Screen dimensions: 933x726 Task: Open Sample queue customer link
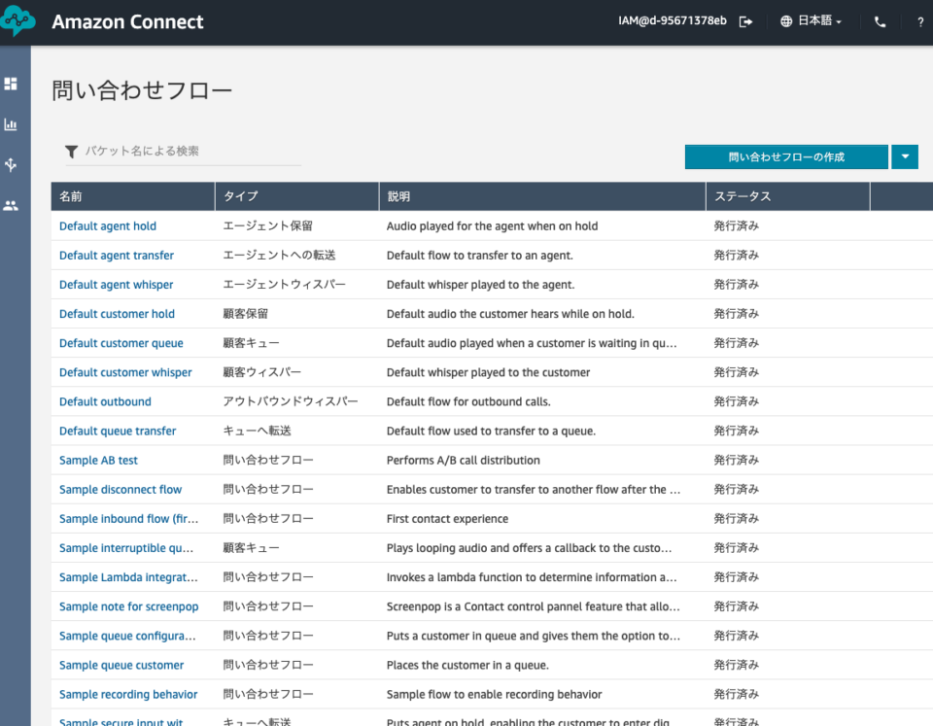121,666
